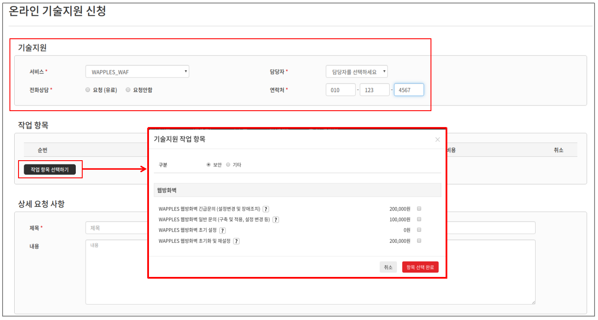Click 항목 선택 완료 button
This screenshot has width=598, height=320.
pyautogui.click(x=420, y=267)
